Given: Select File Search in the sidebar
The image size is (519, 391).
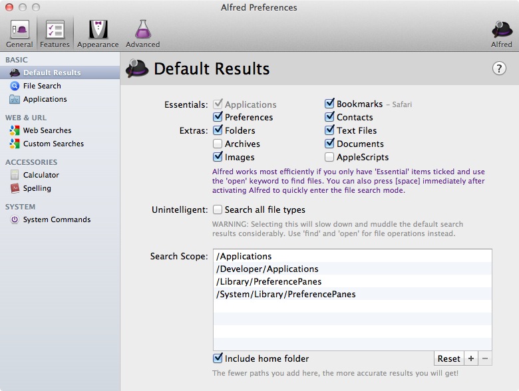Looking at the screenshot, I should coord(60,86).
